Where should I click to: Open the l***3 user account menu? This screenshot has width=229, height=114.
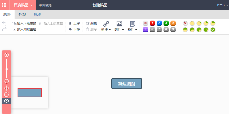[x=223, y=5]
